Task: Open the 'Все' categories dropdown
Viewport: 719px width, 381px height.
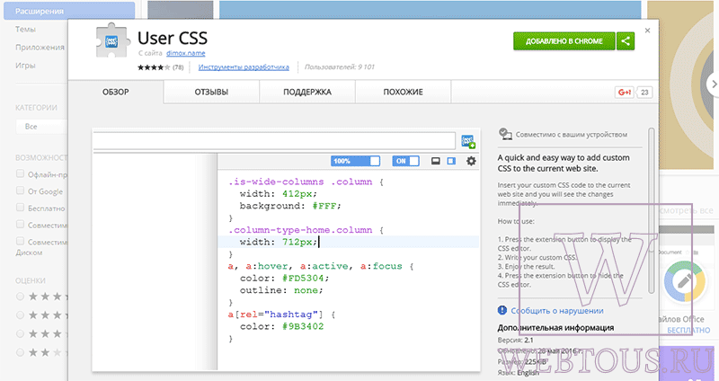Action: click(x=41, y=127)
